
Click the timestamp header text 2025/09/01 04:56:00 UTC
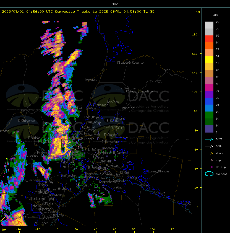27,12
